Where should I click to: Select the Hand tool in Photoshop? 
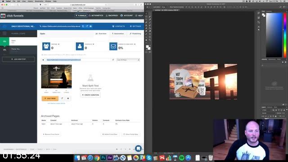146,40
